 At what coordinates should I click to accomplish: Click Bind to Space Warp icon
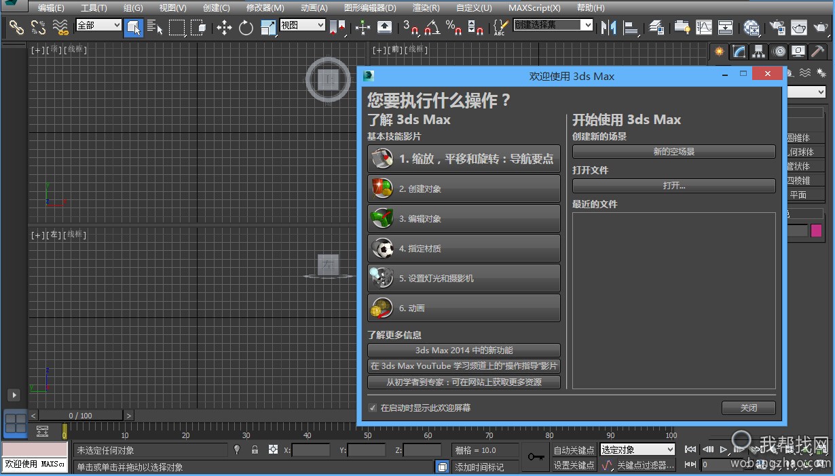tap(61, 27)
